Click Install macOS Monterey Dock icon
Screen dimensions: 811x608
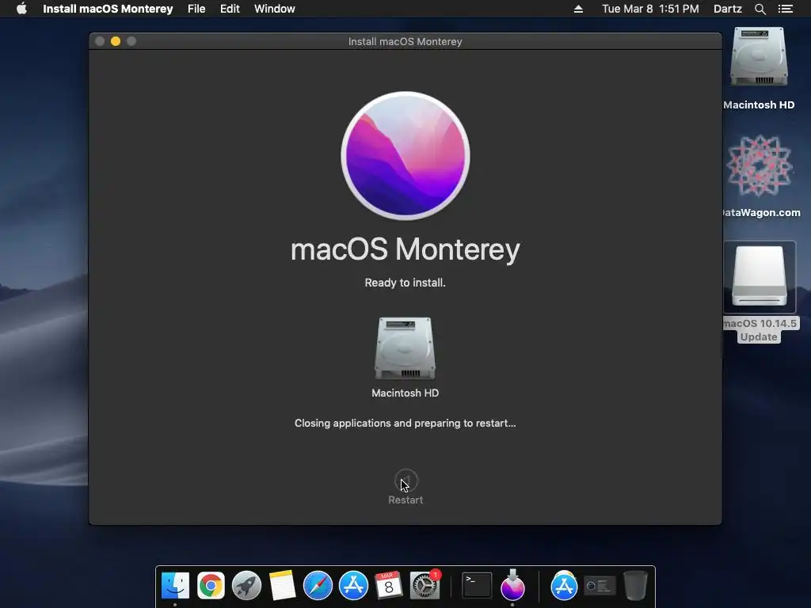[512, 585]
